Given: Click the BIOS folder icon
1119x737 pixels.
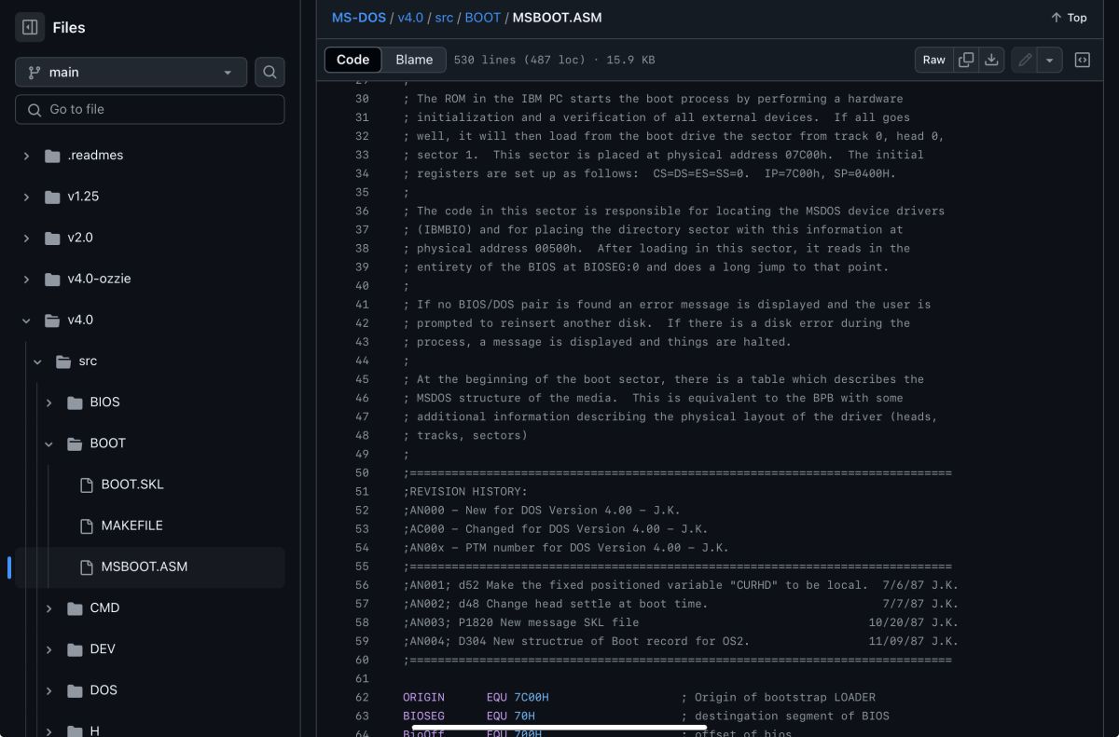Looking at the screenshot, I should click(x=76, y=403).
